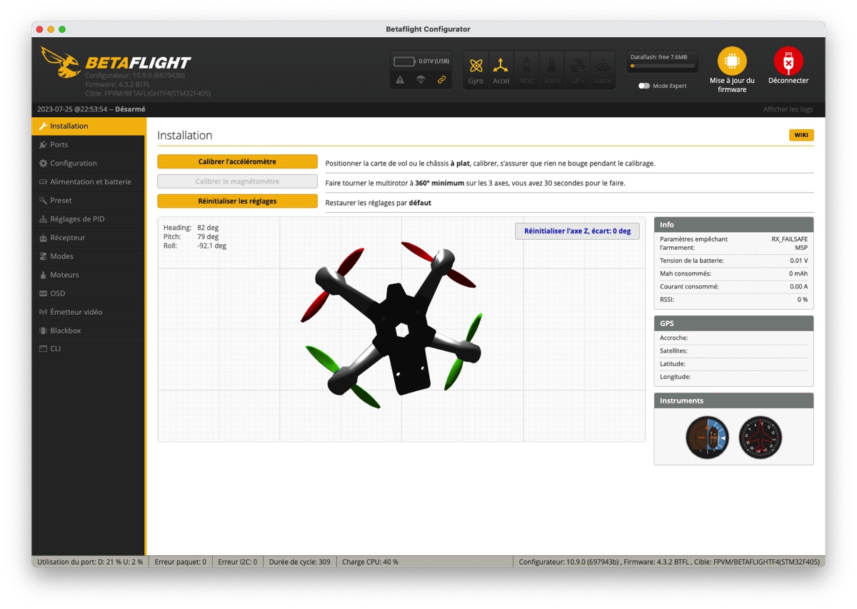Click Tension de la batterie value 0.01 V
Image resolution: width=857 pixels, height=609 pixels.
tap(799, 261)
